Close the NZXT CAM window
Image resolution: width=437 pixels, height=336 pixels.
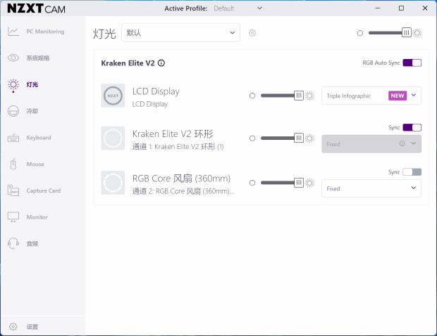[x=425, y=8]
